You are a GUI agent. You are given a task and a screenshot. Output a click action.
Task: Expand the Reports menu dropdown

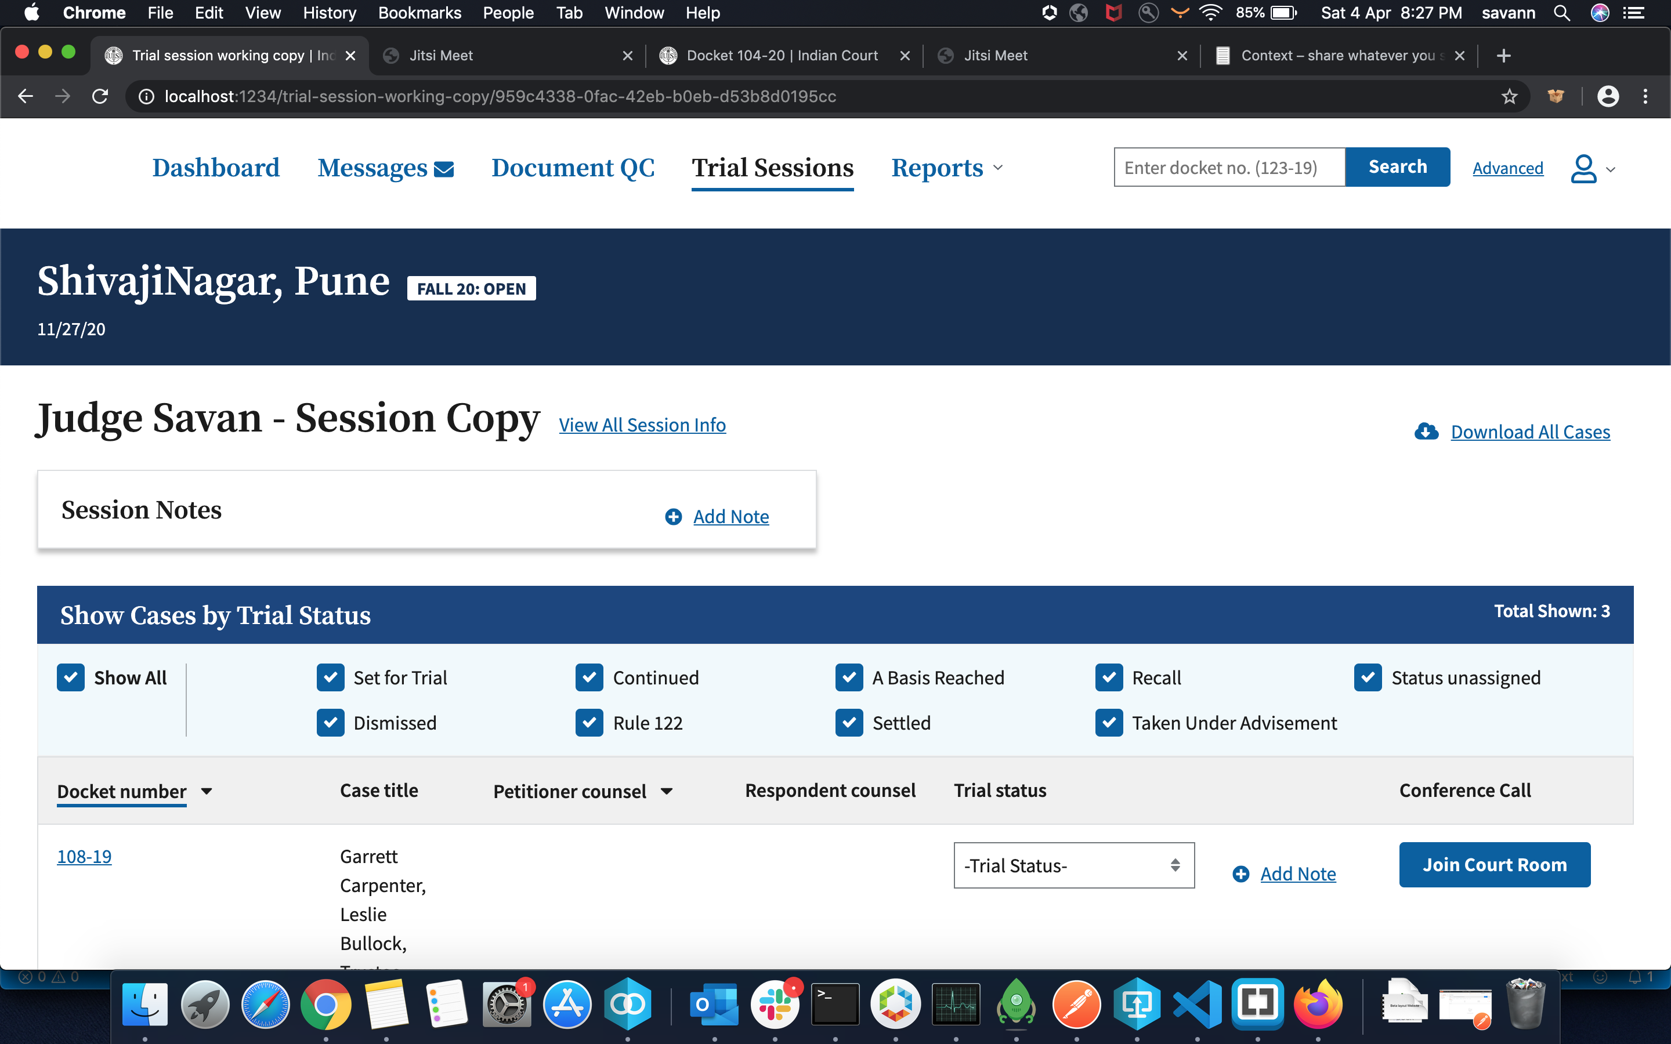pyautogui.click(x=947, y=168)
